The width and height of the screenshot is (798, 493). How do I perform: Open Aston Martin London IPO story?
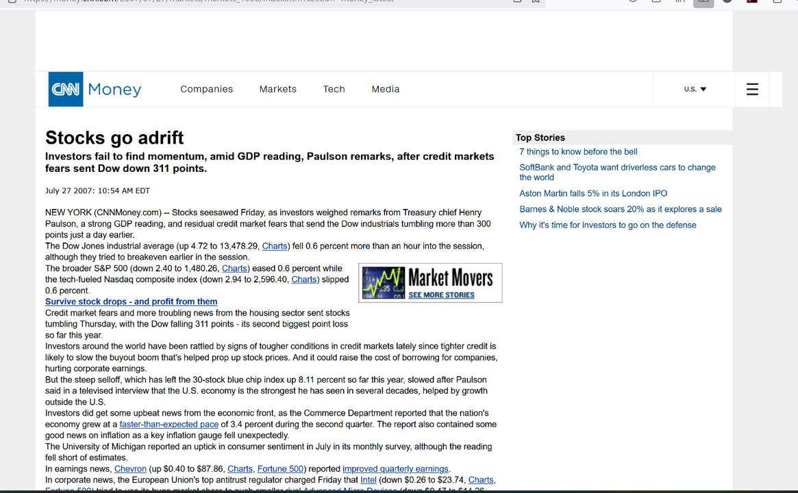(593, 193)
